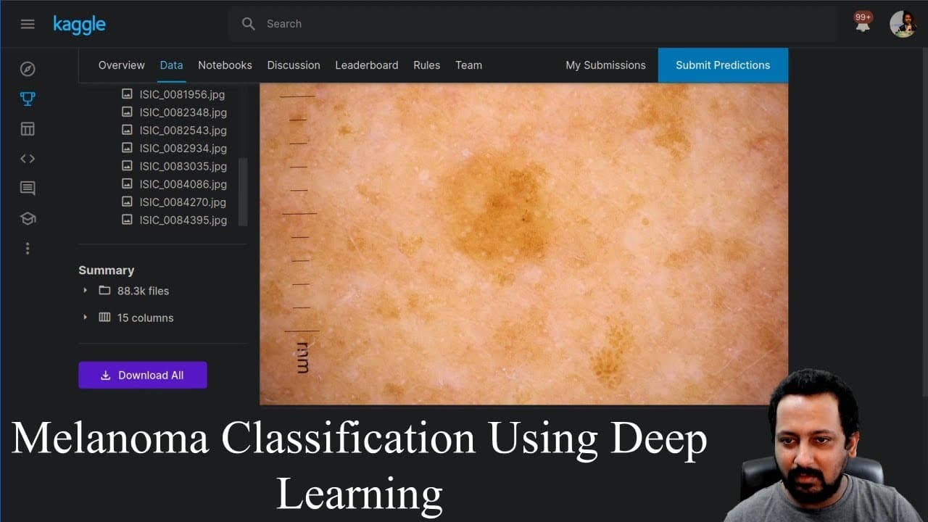The height and width of the screenshot is (522, 928).
Task: Click the Download All button
Action: point(143,375)
